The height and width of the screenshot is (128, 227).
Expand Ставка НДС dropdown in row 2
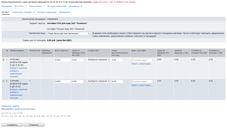click(99, 81)
